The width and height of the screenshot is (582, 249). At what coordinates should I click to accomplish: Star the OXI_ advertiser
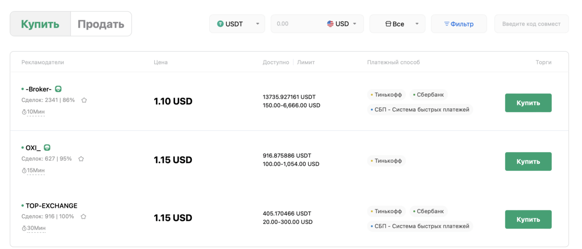(x=81, y=159)
